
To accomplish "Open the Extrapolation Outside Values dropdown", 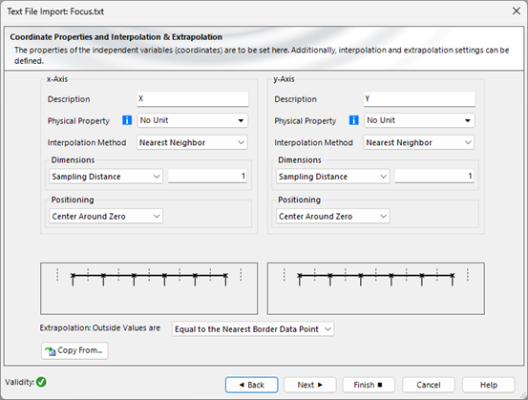I will pos(253,329).
